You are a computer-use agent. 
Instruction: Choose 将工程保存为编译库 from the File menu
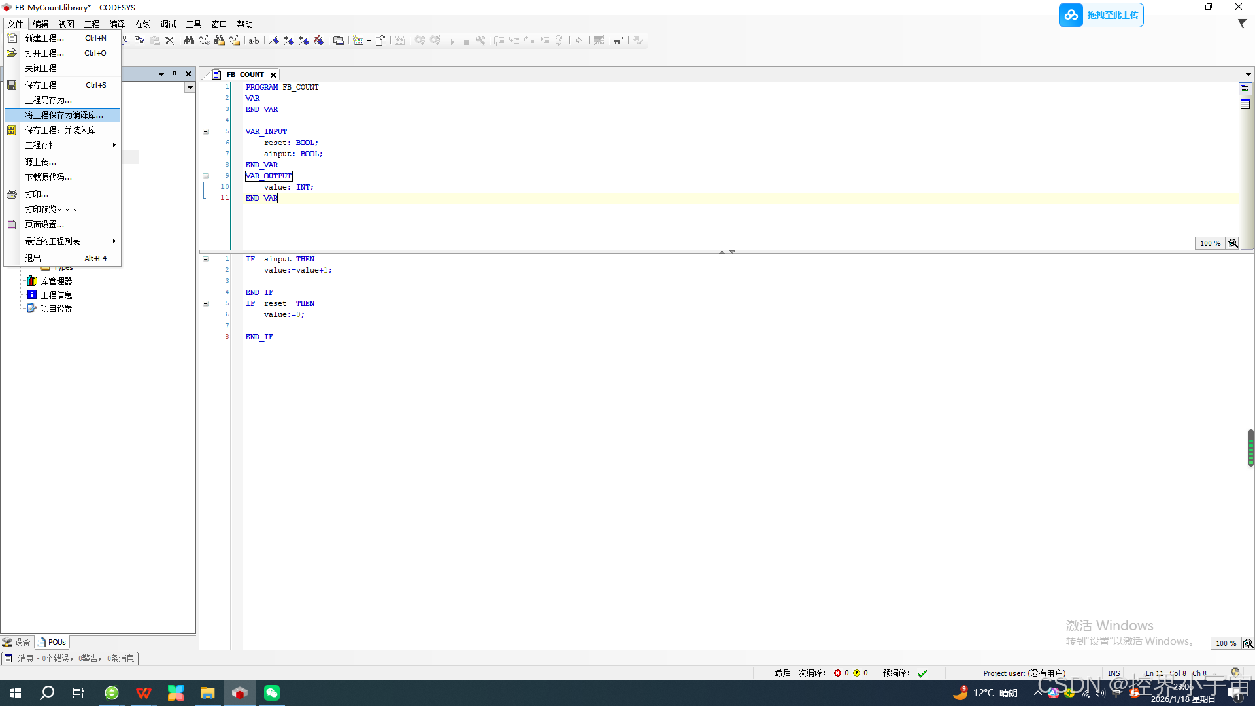click(x=64, y=115)
